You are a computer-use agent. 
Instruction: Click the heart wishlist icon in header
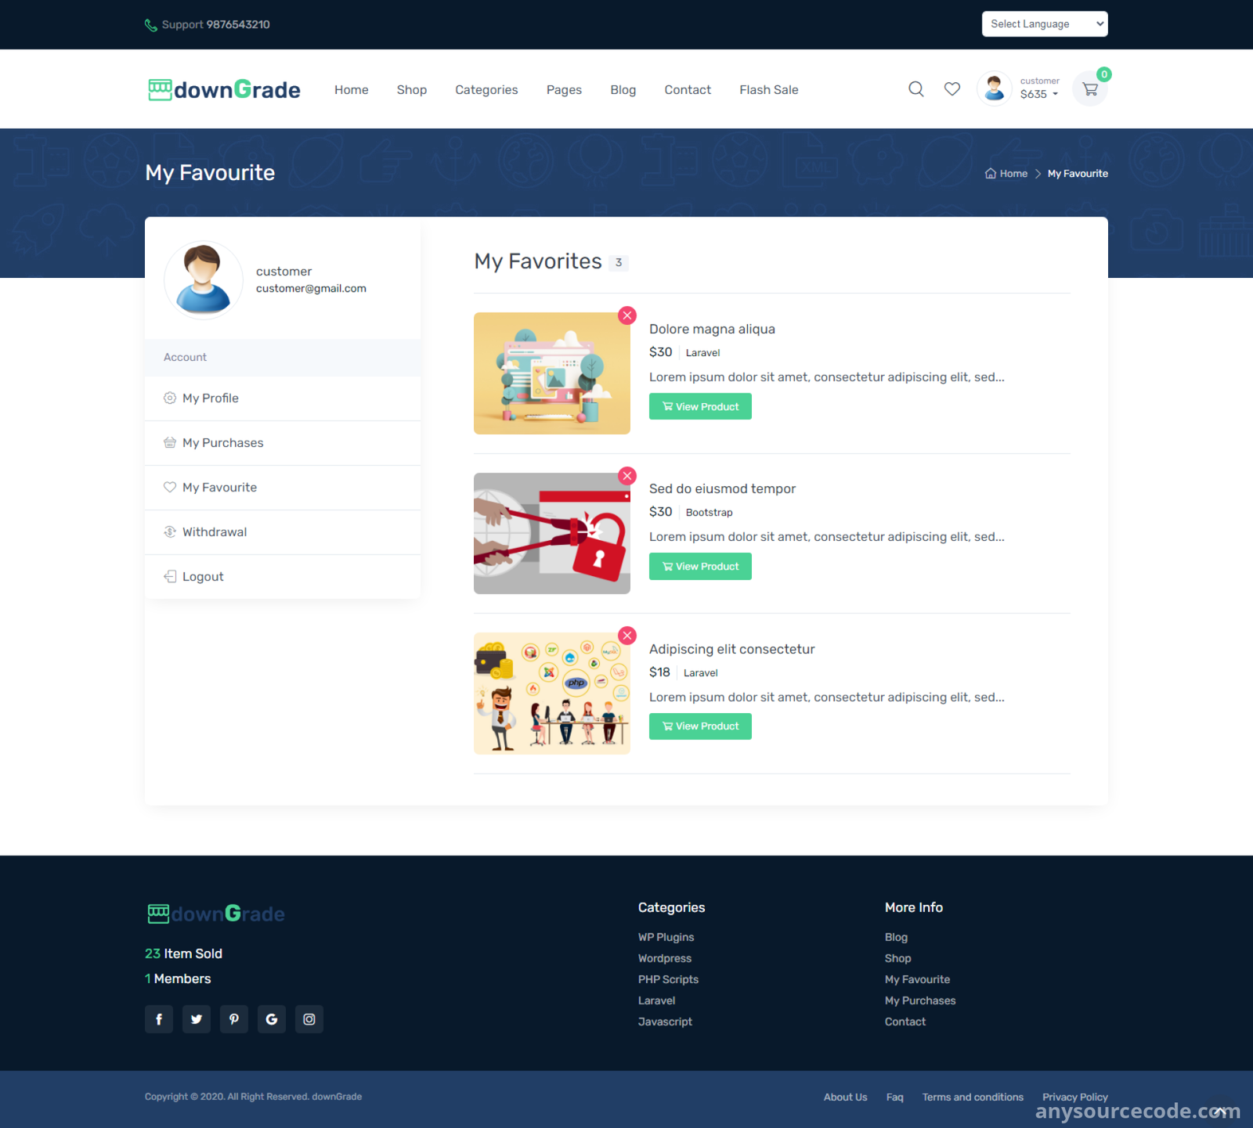(x=952, y=89)
